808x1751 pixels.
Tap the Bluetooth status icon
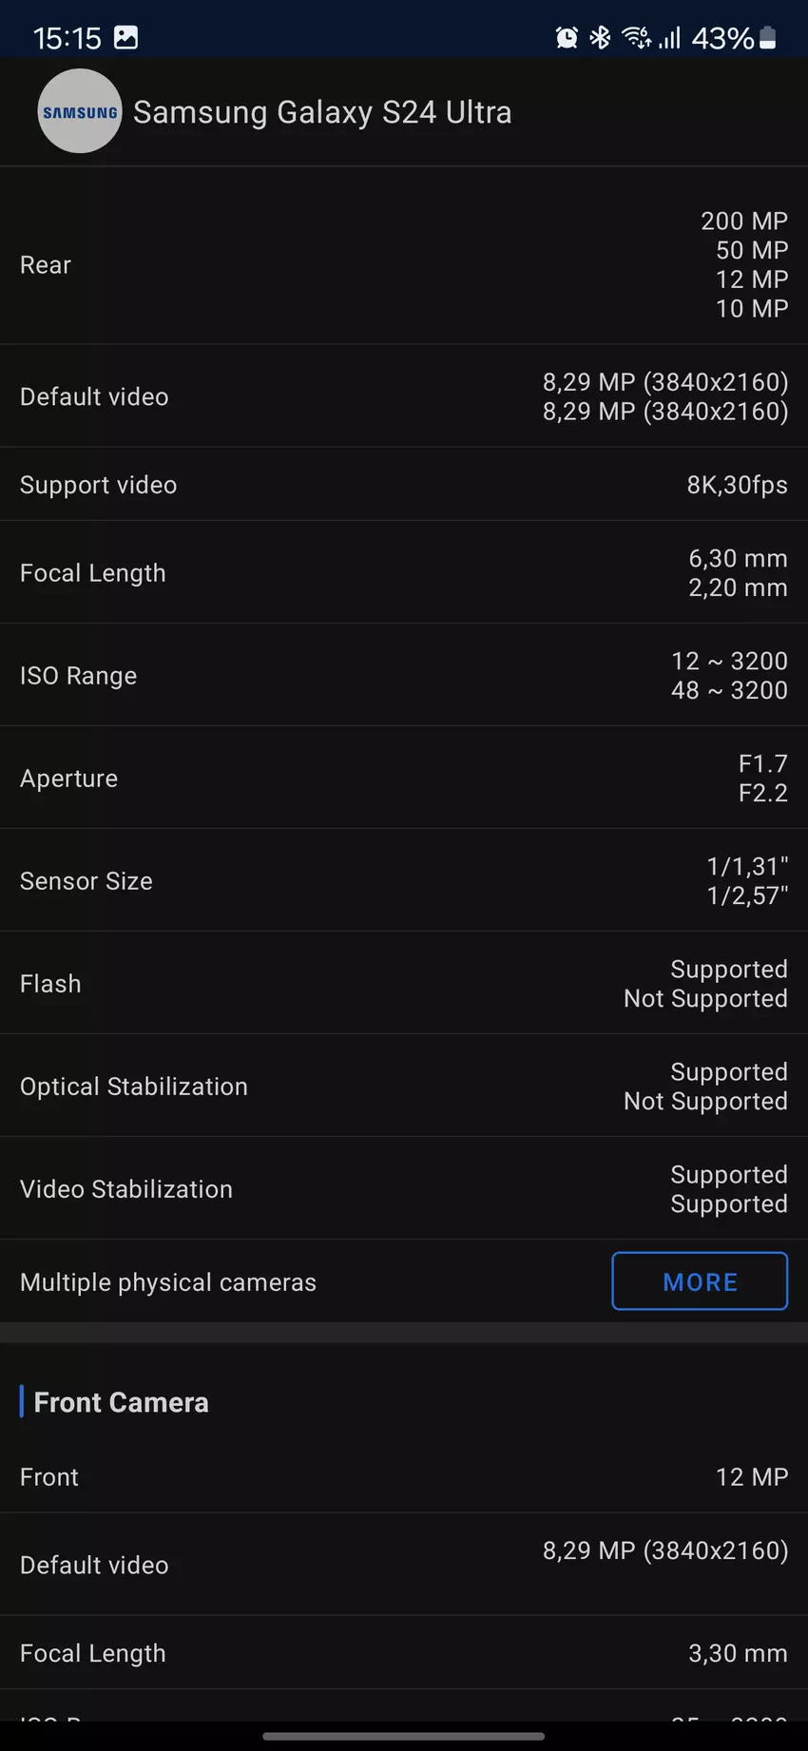coord(600,38)
